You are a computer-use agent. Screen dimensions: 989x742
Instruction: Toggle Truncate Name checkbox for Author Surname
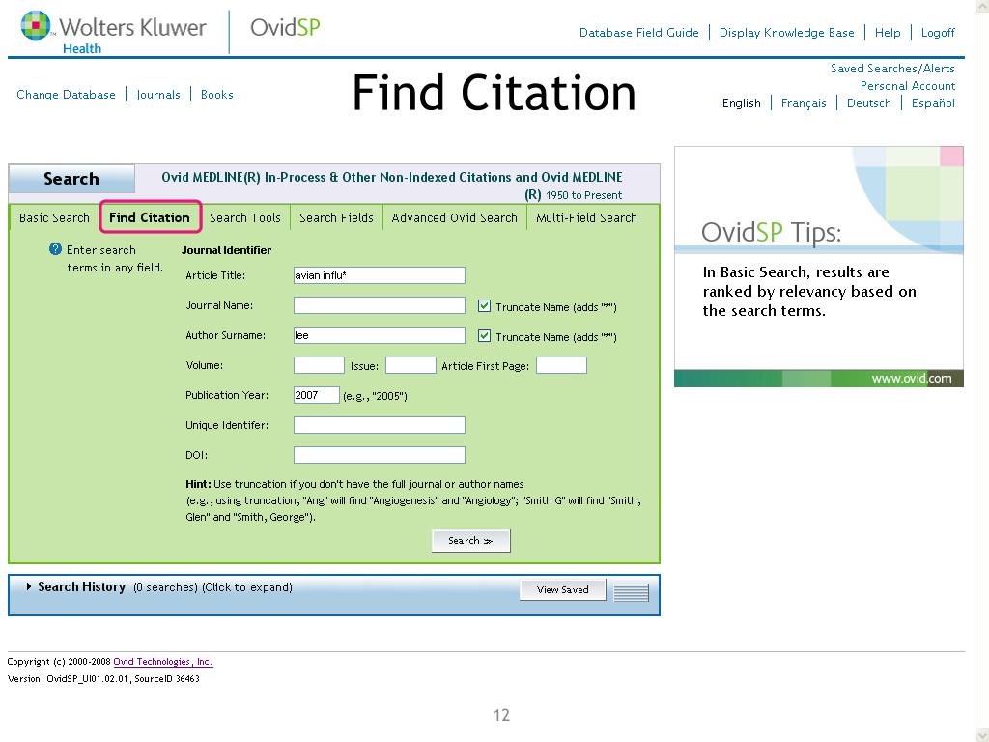(x=484, y=335)
